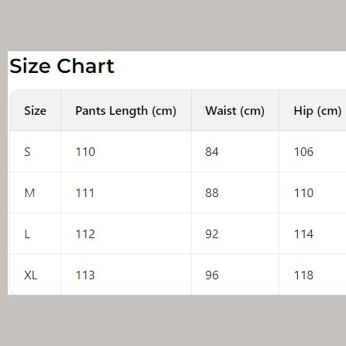346x346 pixels.
Task: Select the Size column header
Action: (35, 111)
